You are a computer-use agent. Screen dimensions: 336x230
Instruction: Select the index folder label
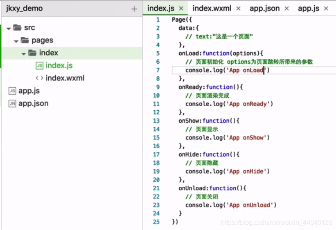[x=49, y=53]
